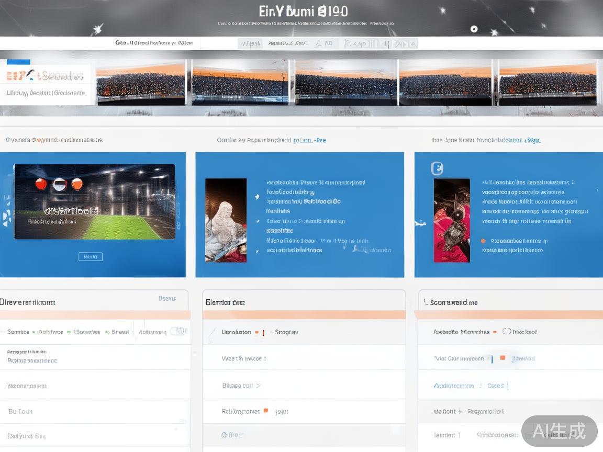Viewport: 603px width, 452px height.
Task: Click the orange circle icon on the stadium video
Action: 77,184
